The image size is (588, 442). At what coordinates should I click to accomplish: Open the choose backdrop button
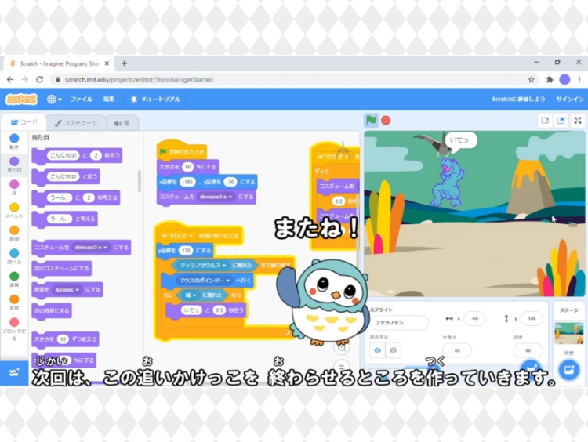click(x=569, y=370)
